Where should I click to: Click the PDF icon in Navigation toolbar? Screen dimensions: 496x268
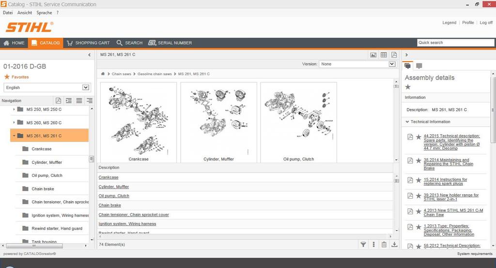point(58,101)
